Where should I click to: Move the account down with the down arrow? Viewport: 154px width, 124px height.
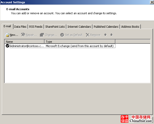click(111, 35)
